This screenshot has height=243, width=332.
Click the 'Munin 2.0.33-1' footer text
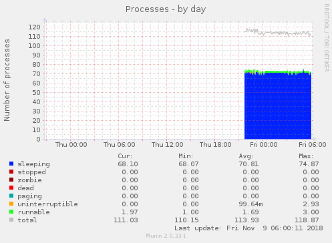(166, 236)
